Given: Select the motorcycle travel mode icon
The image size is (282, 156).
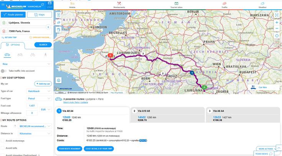Looking at the screenshot, I should pyautogui.click(x=20, y=54).
